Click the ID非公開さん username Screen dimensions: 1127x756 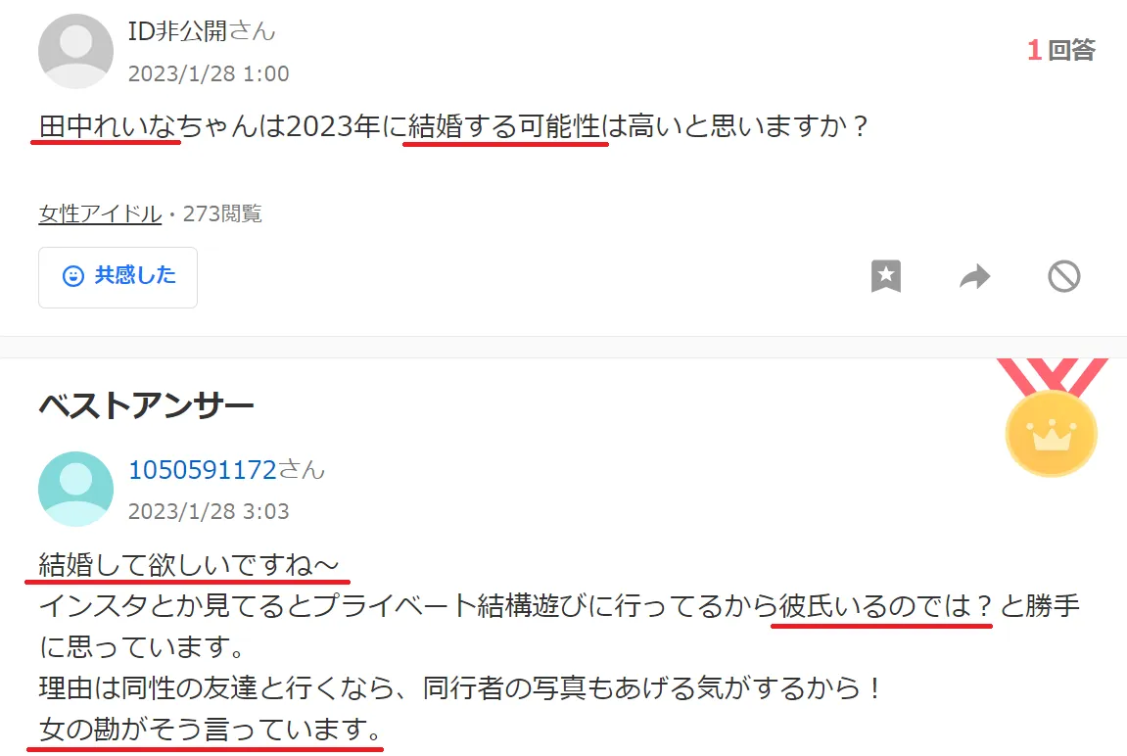pyautogui.click(x=202, y=31)
